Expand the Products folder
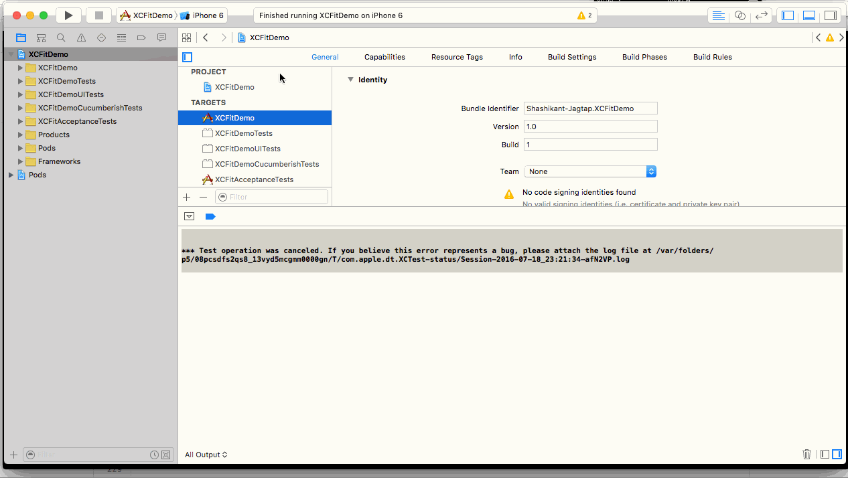The height and width of the screenshot is (478, 848). [x=20, y=135]
